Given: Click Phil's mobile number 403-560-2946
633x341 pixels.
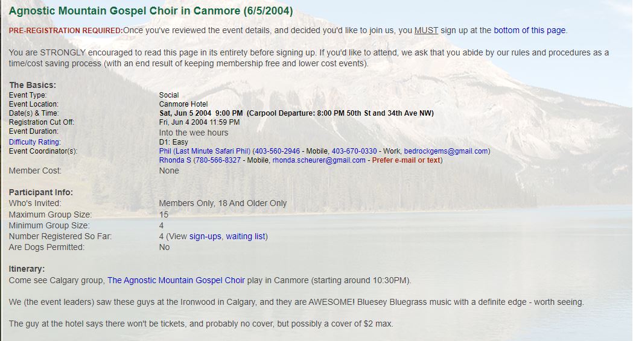Looking at the screenshot, I should (x=278, y=151).
